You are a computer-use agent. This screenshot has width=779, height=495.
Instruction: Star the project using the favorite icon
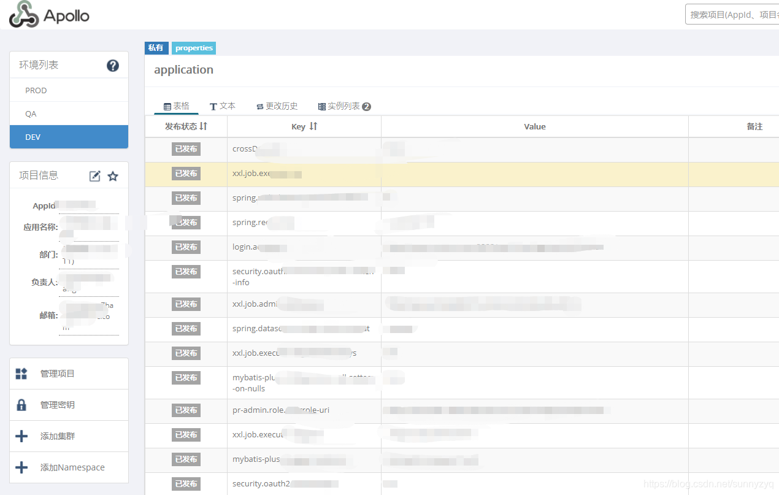(x=112, y=176)
